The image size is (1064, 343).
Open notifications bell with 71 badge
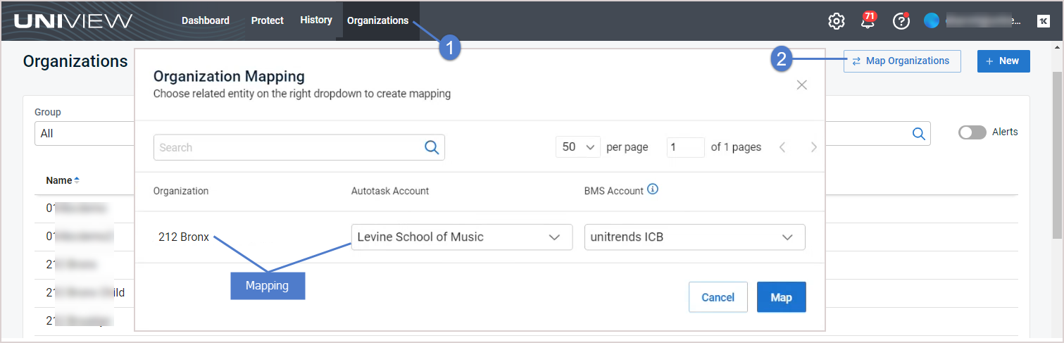[x=868, y=20]
